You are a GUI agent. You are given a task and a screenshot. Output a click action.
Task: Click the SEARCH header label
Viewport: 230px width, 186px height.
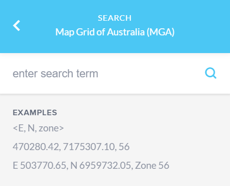click(115, 18)
